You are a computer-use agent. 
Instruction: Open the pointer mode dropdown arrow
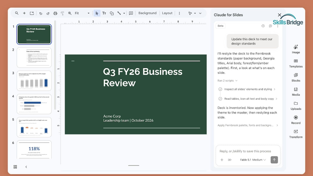pyautogui.click(x=195, y=13)
